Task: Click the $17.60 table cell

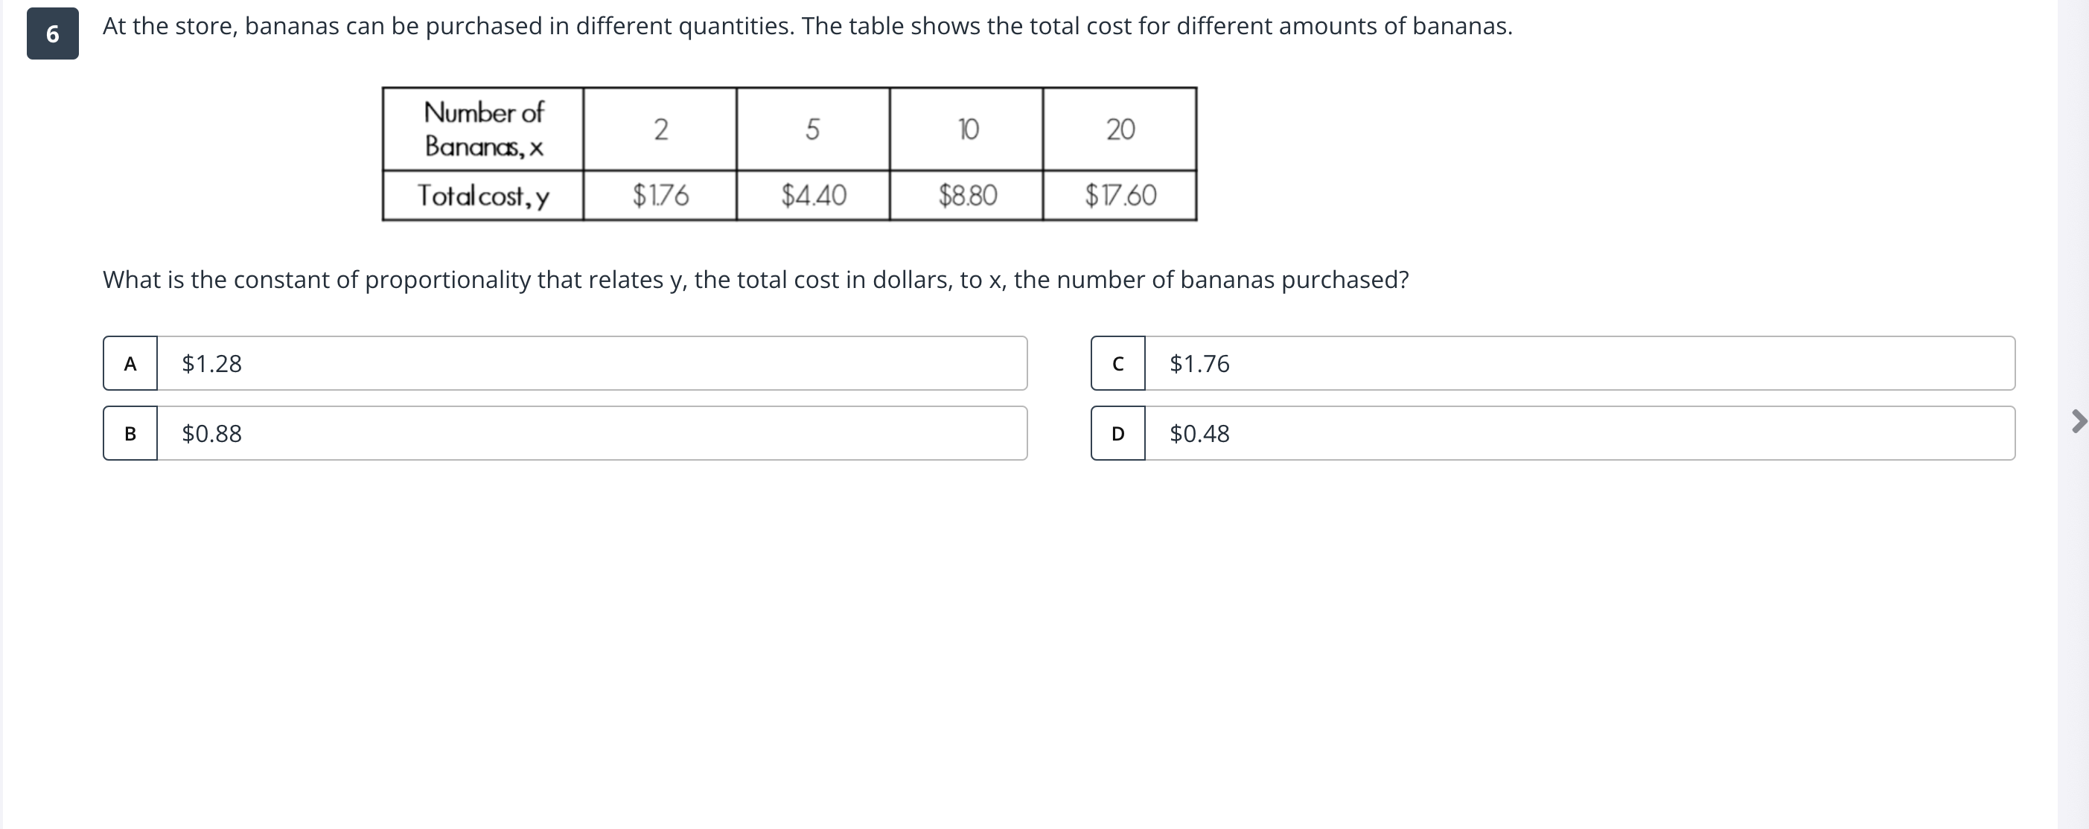Action: (x=1120, y=194)
